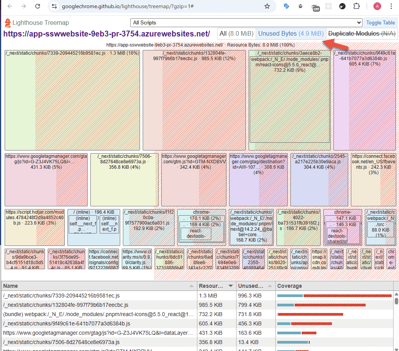Click the coverage bar for 7339 chunk row
This screenshot has height=351, width=399.
click(x=334, y=296)
